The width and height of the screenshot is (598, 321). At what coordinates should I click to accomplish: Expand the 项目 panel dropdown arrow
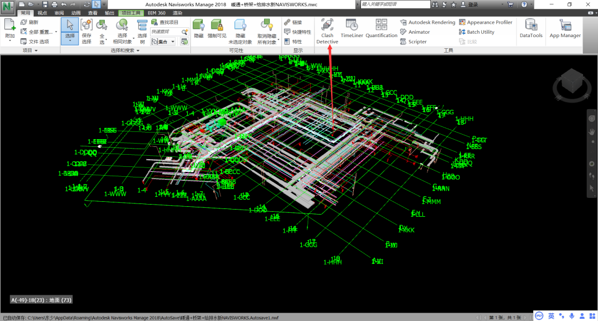(36, 50)
